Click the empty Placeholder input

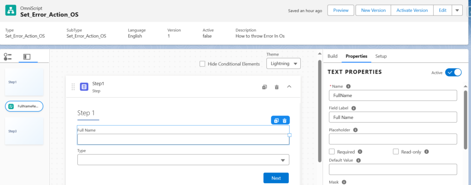pos(393,139)
